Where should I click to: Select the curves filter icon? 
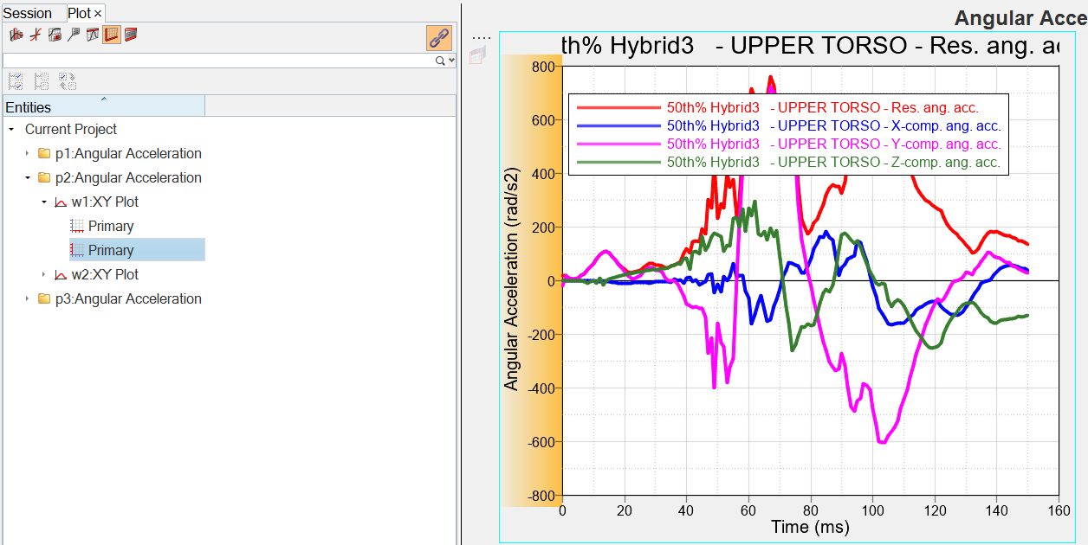pos(35,35)
